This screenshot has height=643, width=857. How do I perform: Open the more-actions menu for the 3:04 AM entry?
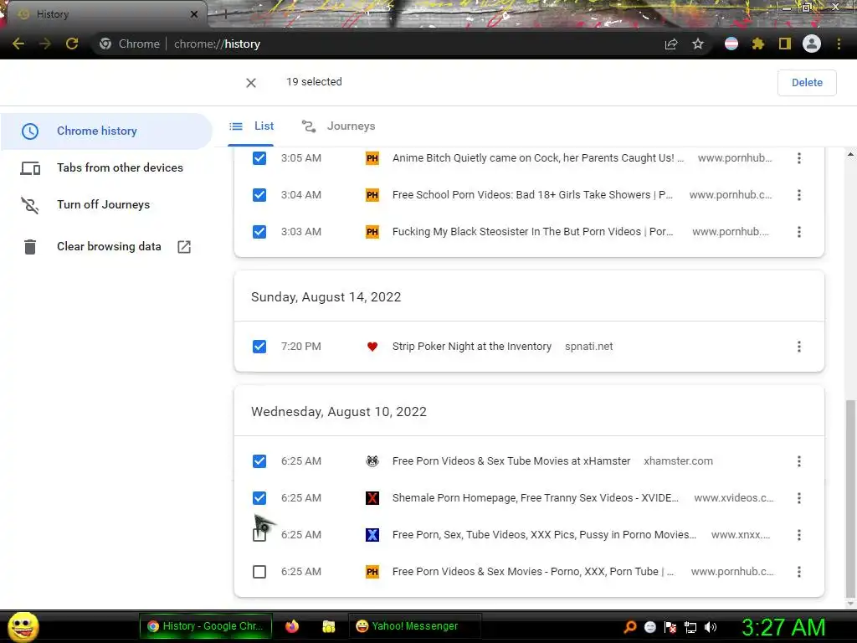pyautogui.click(x=799, y=195)
